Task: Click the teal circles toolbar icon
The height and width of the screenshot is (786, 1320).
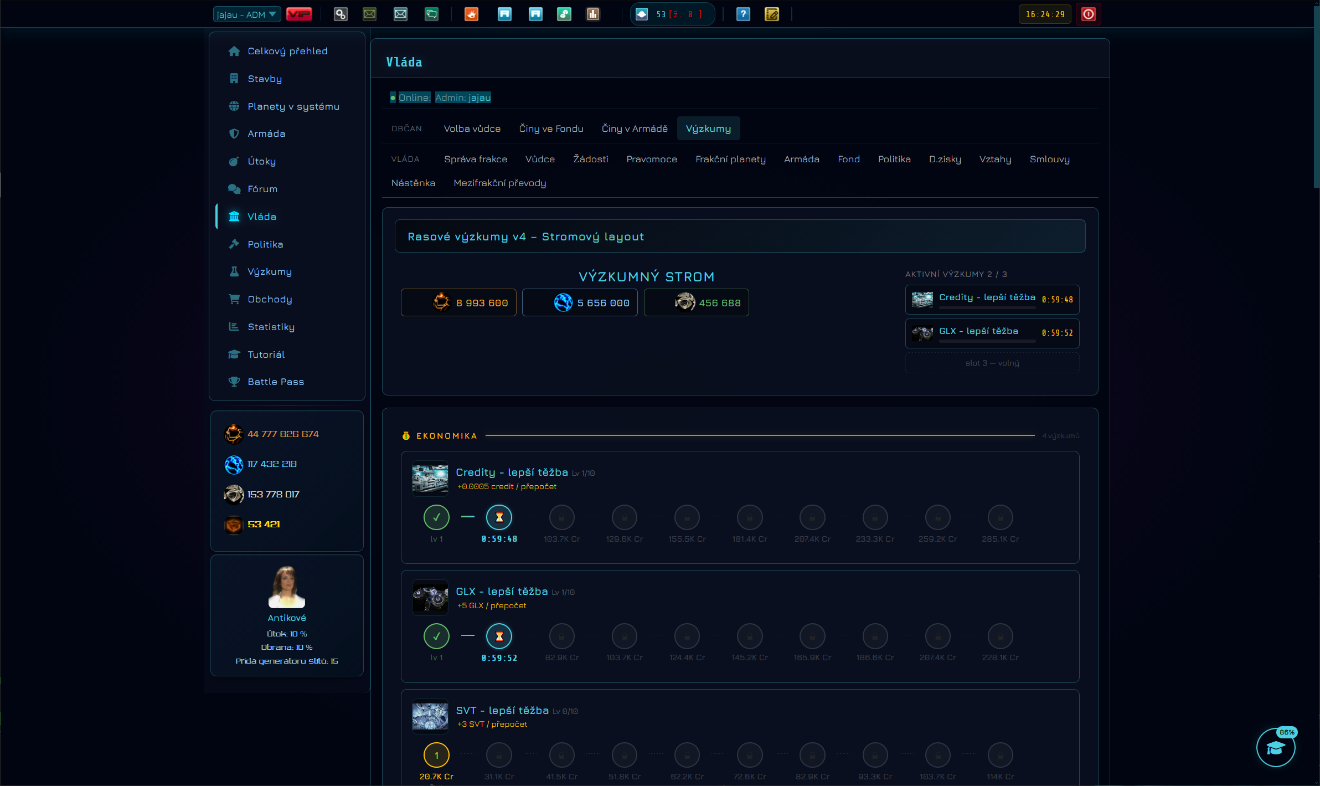Action: [564, 14]
